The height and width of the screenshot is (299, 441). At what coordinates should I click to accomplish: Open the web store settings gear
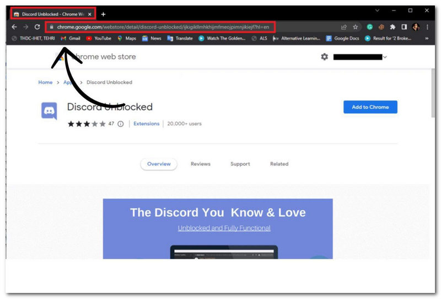[x=324, y=57]
